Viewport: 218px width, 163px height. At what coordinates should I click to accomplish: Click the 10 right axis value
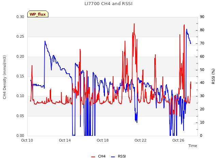click(x=202, y=122)
